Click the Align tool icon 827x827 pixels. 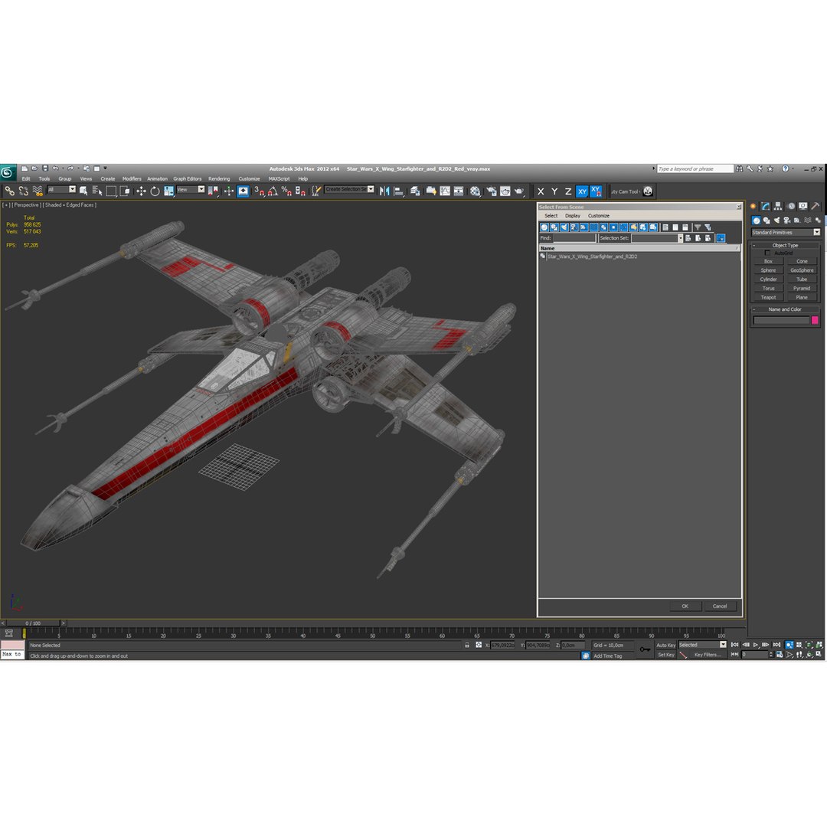[399, 191]
